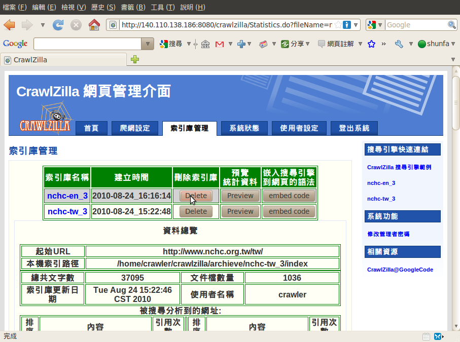Open the browser Home page icon
Screen dimensions: 460x342
click(x=94, y=25)
